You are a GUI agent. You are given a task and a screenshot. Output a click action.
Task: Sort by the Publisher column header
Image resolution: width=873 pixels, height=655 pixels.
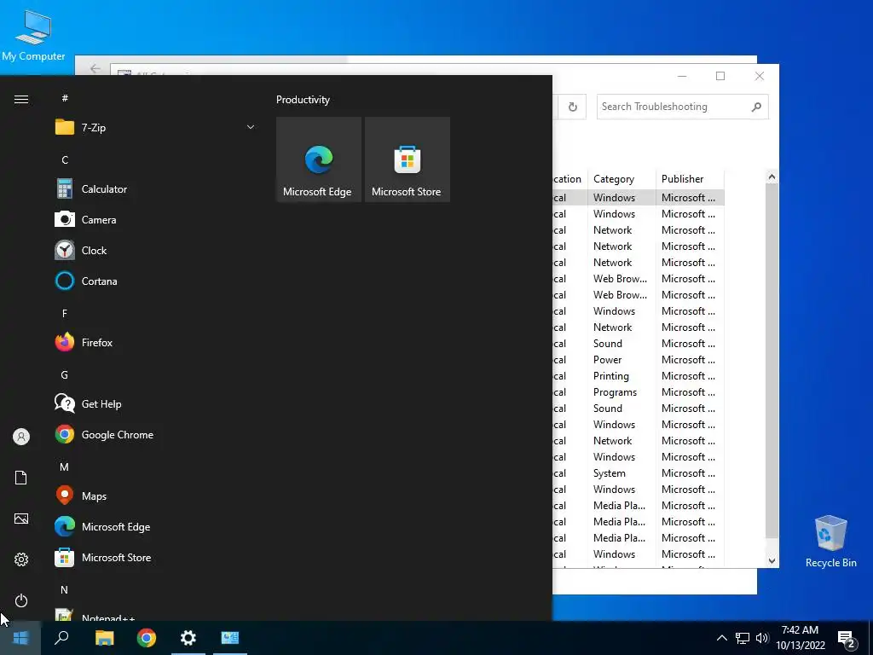(690, 179)
